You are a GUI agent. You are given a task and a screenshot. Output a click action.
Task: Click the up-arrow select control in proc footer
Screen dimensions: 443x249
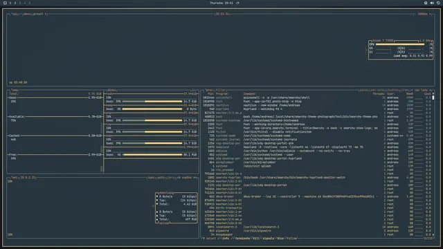click(x=204, y=238)
